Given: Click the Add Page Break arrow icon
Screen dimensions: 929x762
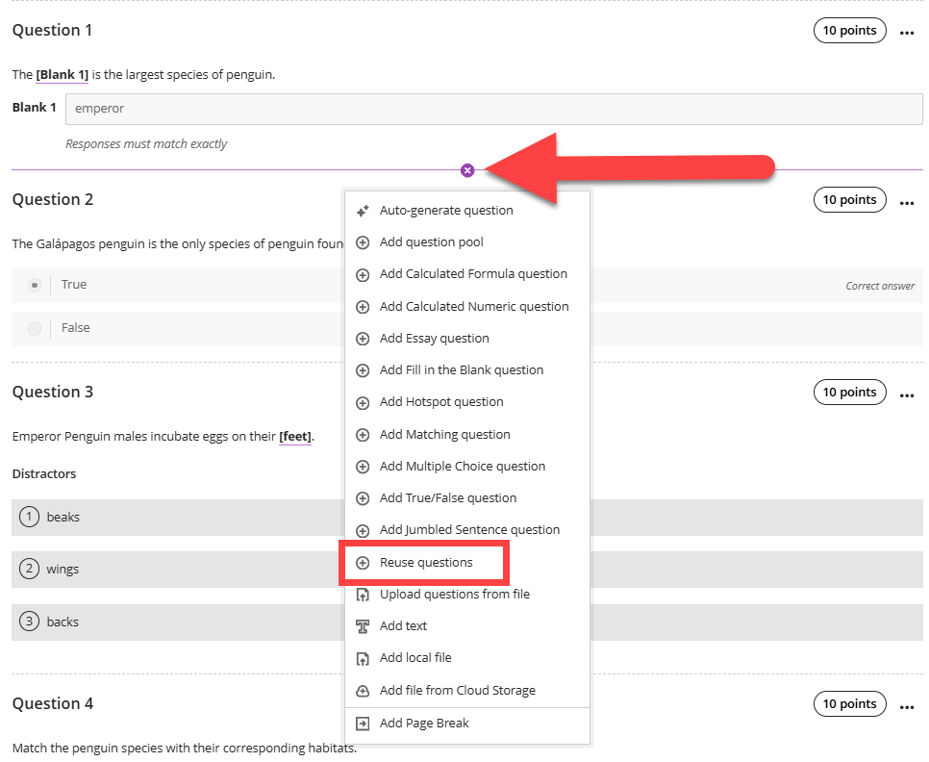Looking at the screenshot, I should point(363,724).
